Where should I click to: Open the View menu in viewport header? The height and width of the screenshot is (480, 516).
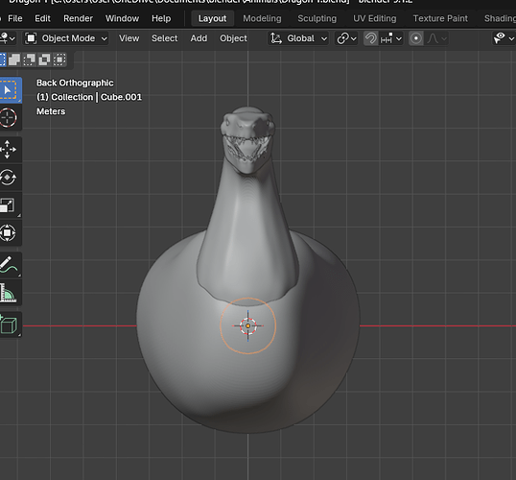pyautogui.click(x=129, y=38)
